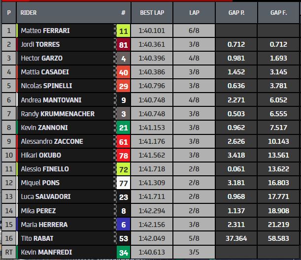This screenshot has width=301, height=260.
Task: Click the green number 11 badge
Action: click(123, 31)
